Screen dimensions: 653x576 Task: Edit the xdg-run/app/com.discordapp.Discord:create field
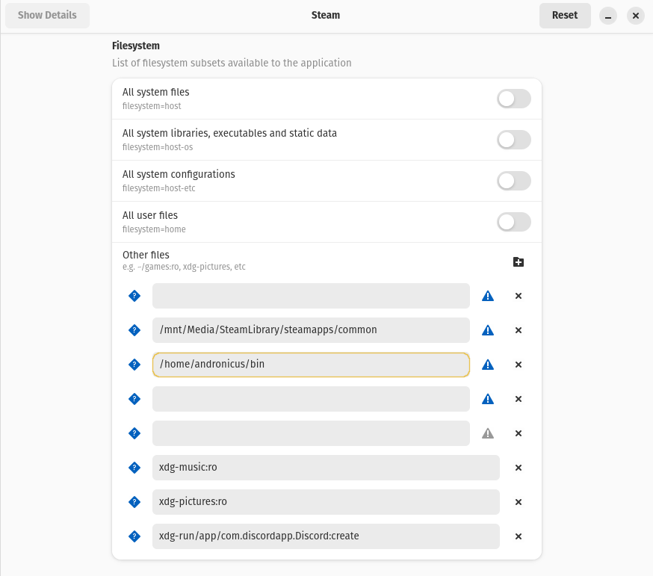(x=326, y=536)
